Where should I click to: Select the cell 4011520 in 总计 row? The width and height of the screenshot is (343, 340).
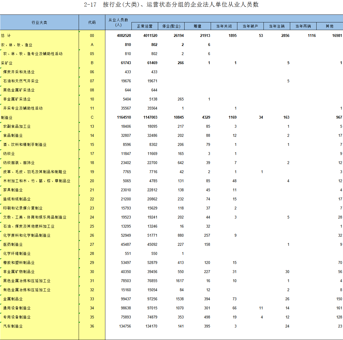pyautogui.click(x=150, y=35)
